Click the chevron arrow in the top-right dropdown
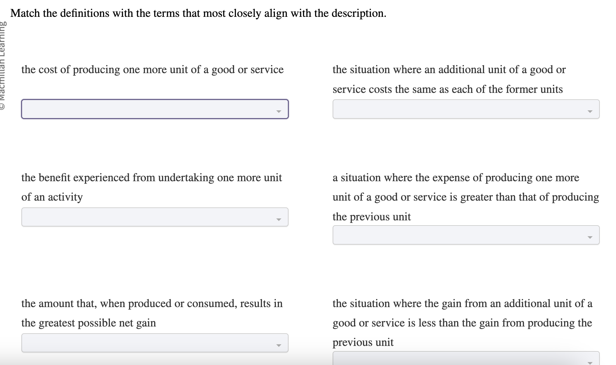This screenshot has height=365, width=616. (591, 111)
